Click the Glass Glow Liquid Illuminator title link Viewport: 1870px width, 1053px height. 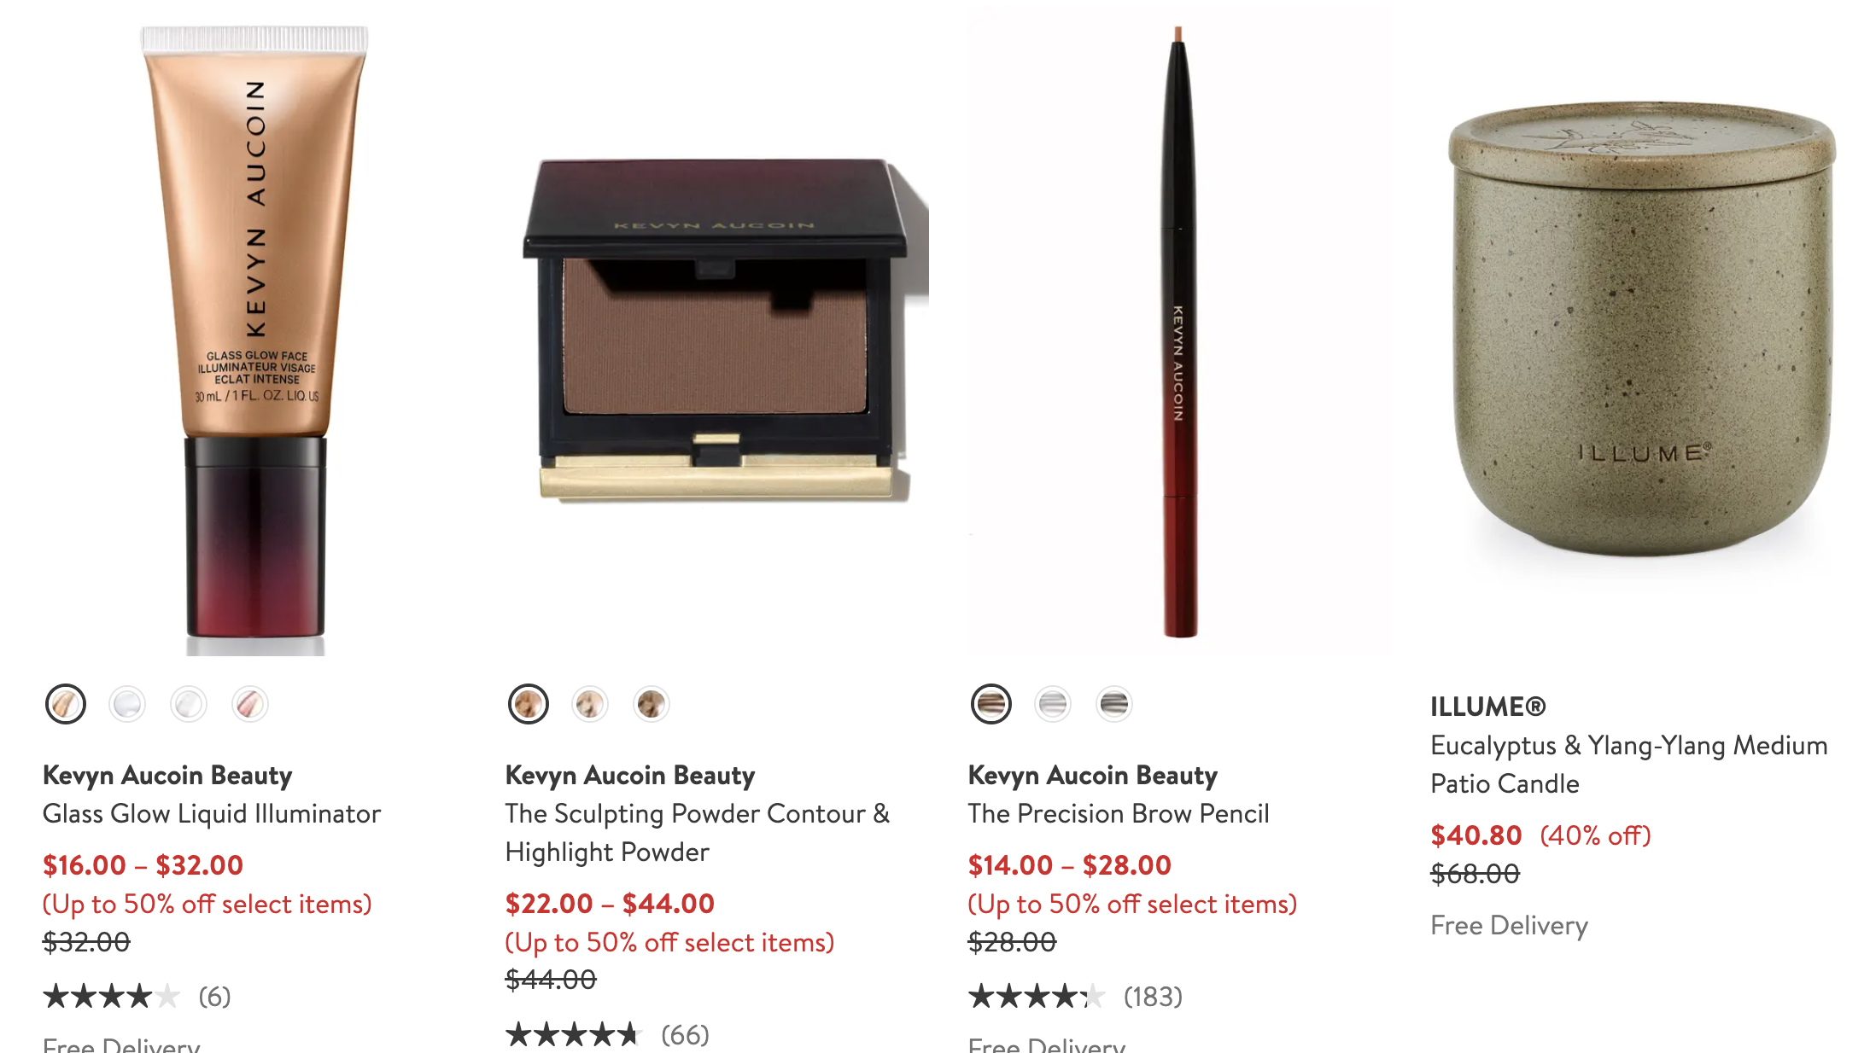click(x=212, y=813)
